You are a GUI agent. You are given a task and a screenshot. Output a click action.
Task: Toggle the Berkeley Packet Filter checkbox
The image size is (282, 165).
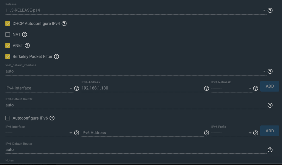(8, 56)
